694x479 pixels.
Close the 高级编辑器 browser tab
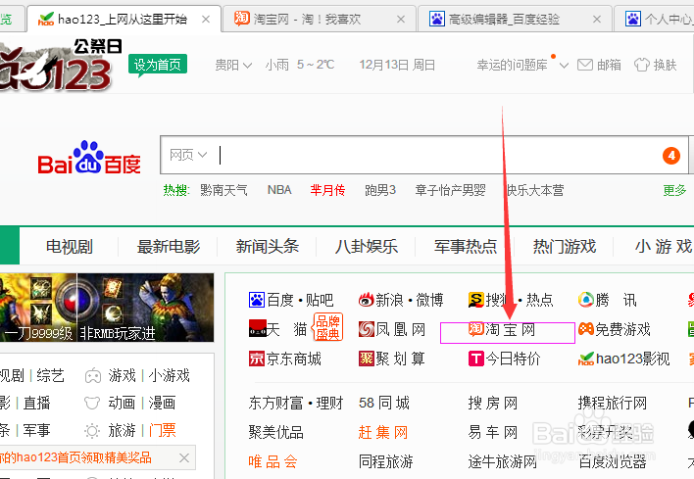(597, 19)
